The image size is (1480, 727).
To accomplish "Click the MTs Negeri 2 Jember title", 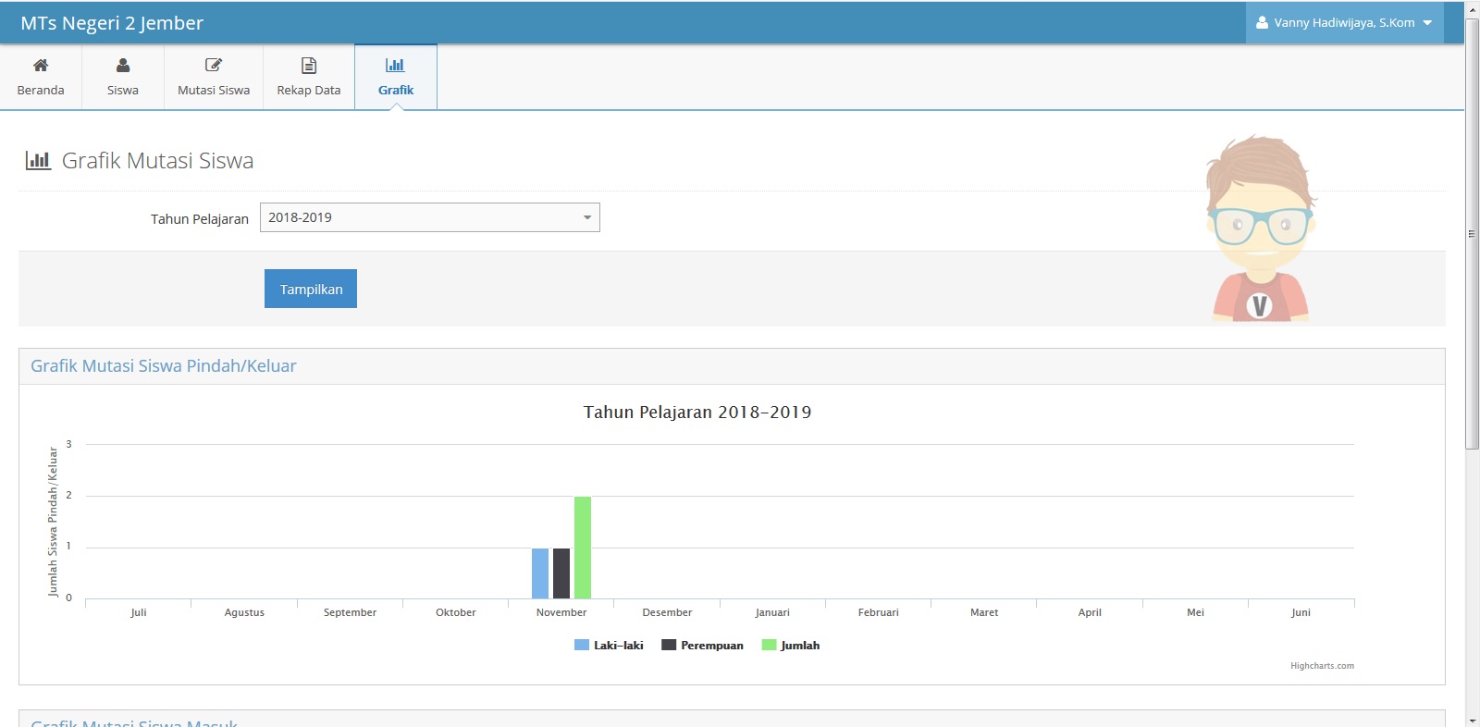I will click(x=112, y=23).
